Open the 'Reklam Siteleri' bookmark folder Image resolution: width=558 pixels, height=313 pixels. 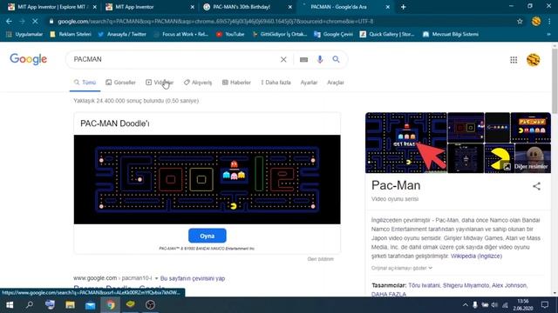71,35
